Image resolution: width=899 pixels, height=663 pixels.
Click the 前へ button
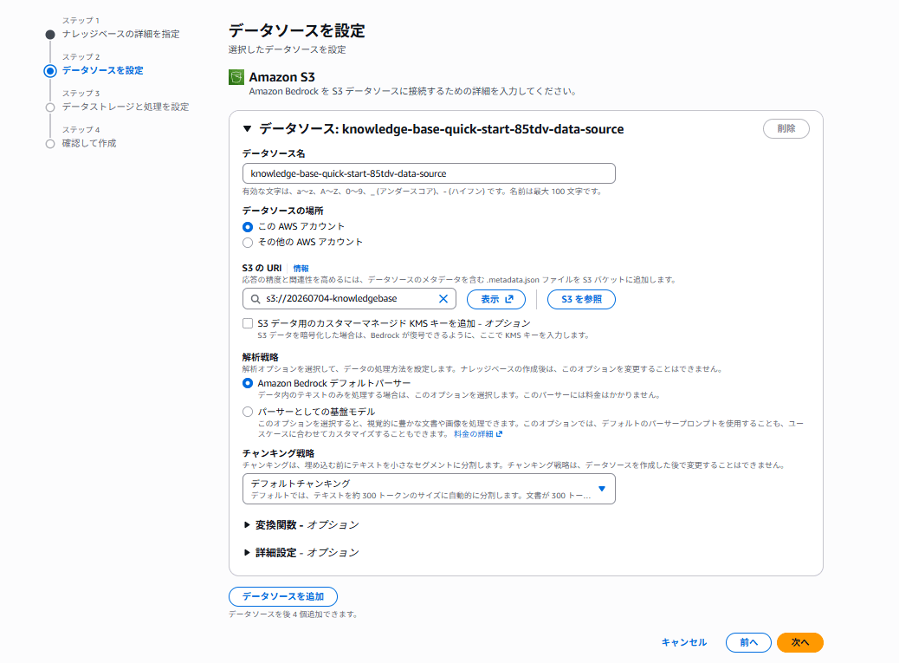coord(748,642)
